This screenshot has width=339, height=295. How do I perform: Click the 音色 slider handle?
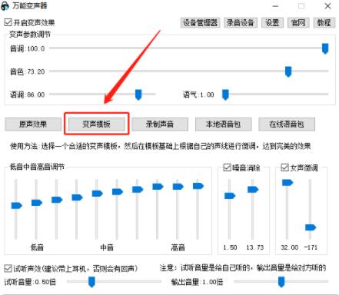[x=288, y=71]
